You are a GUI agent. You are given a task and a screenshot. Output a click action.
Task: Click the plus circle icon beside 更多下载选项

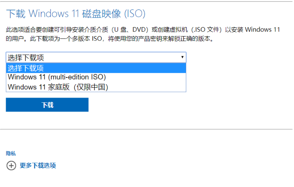point(11,166)
